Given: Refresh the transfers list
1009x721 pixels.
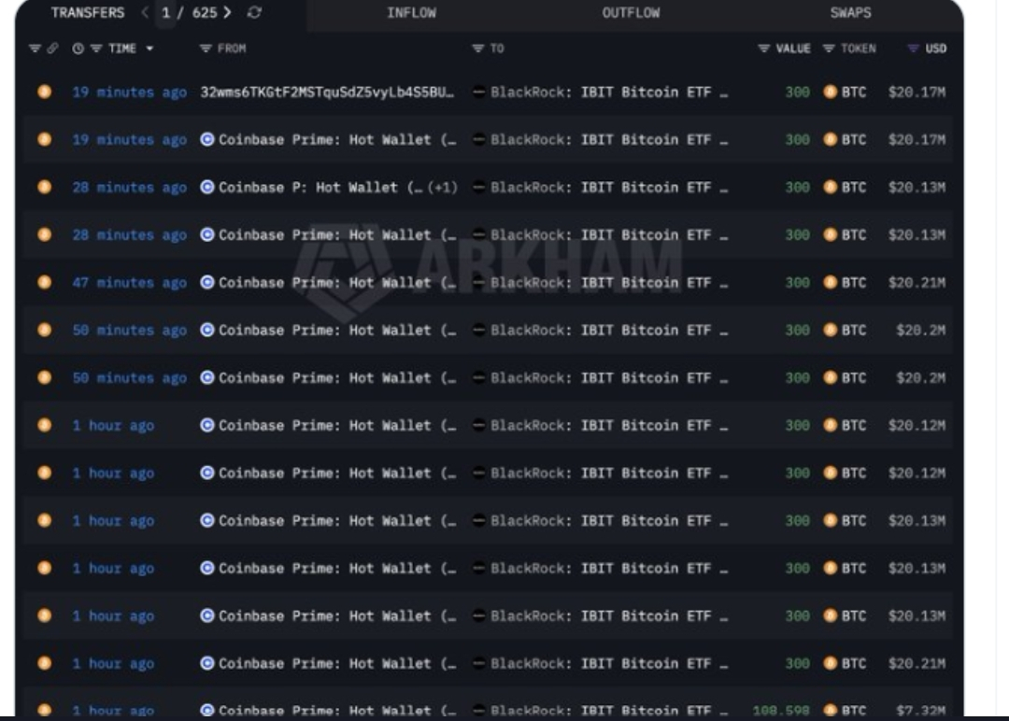Looking at the screenshot, I should (254, 12).
